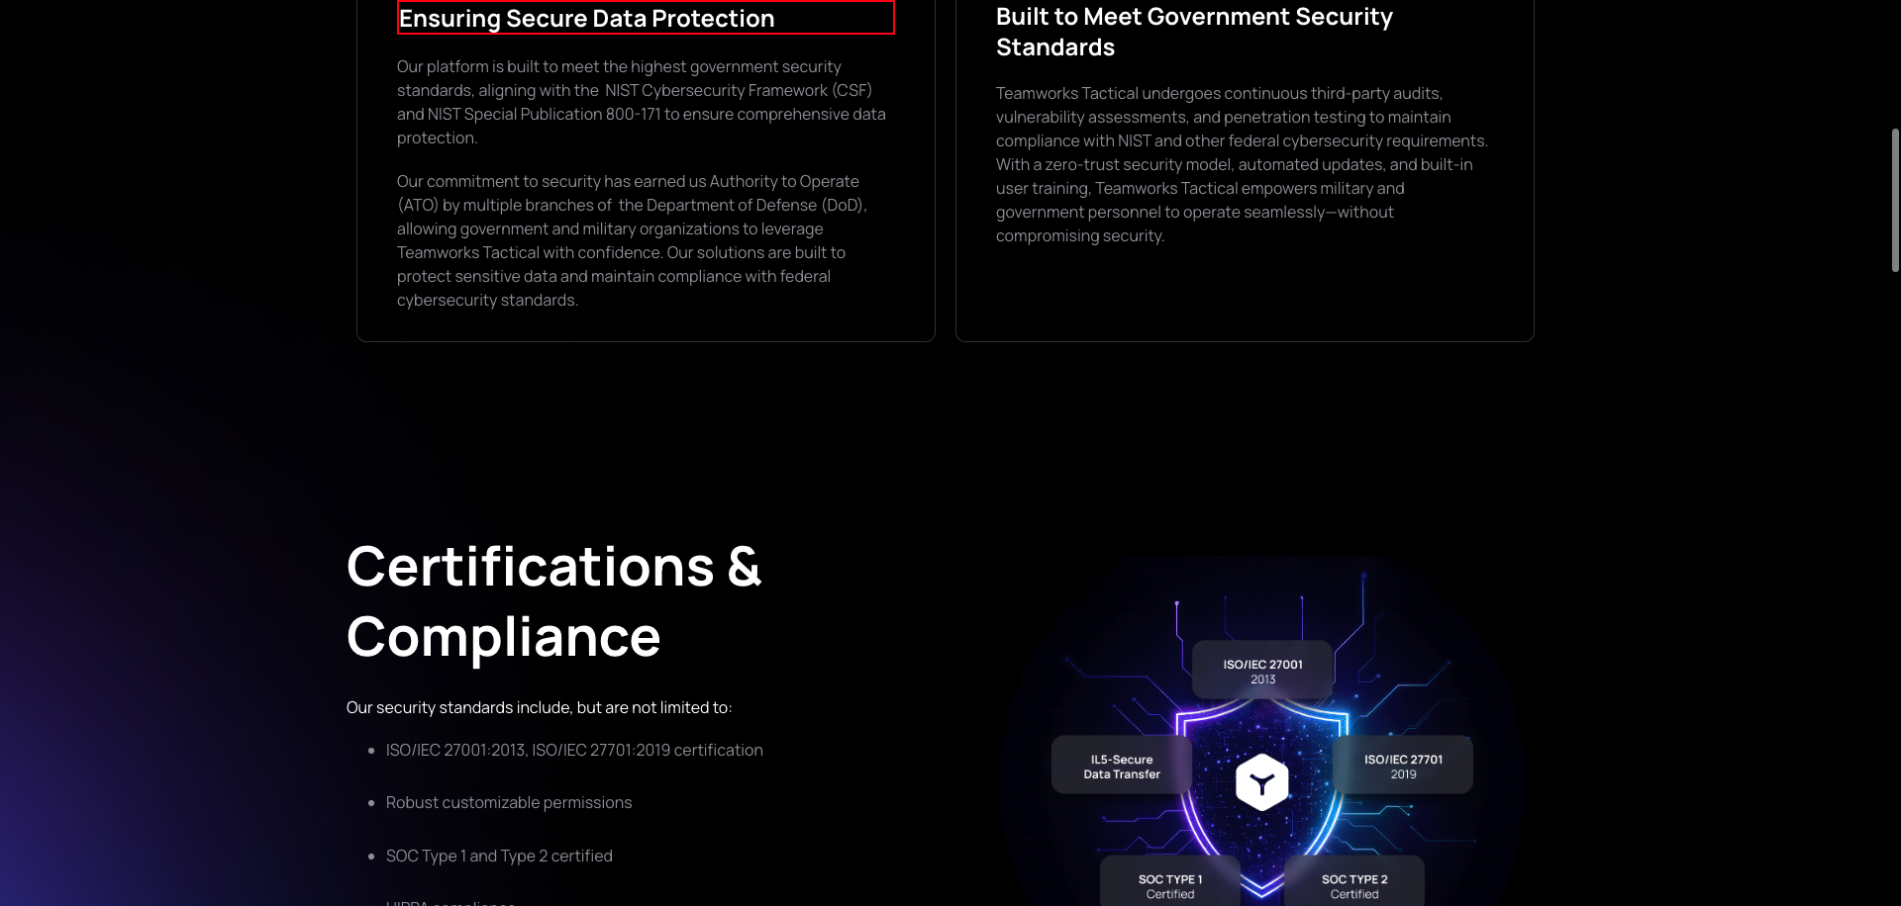Select "SOC Type 1 and Type 2 certified" item

499,856
